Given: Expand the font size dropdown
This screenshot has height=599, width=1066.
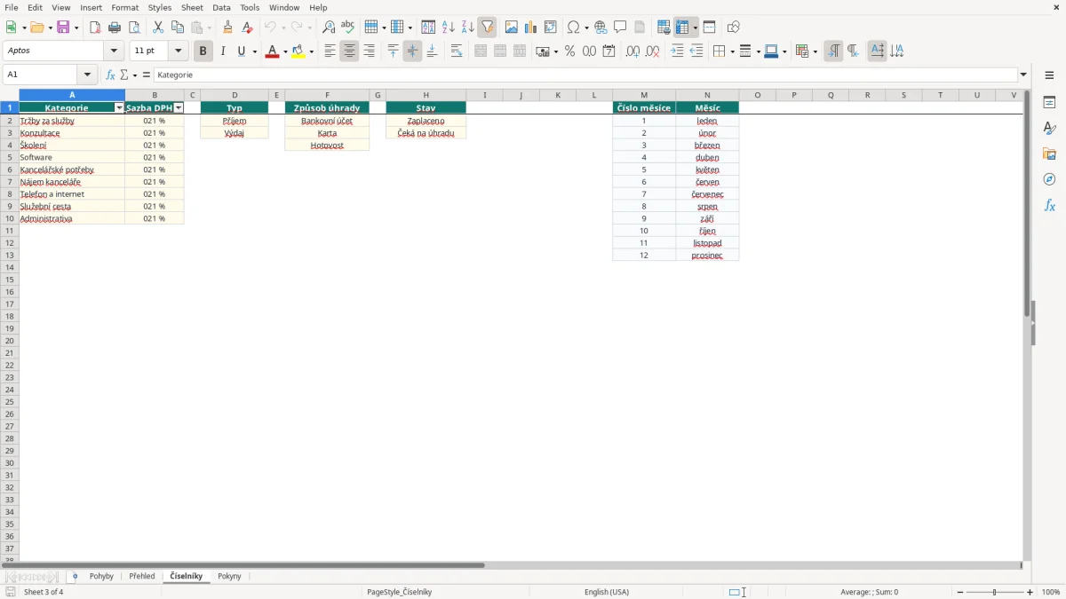Looking at the screenshot, I should tap(178, 51).
